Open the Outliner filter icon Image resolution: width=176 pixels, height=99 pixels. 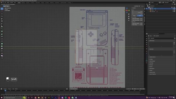click(x=172, y=4)
